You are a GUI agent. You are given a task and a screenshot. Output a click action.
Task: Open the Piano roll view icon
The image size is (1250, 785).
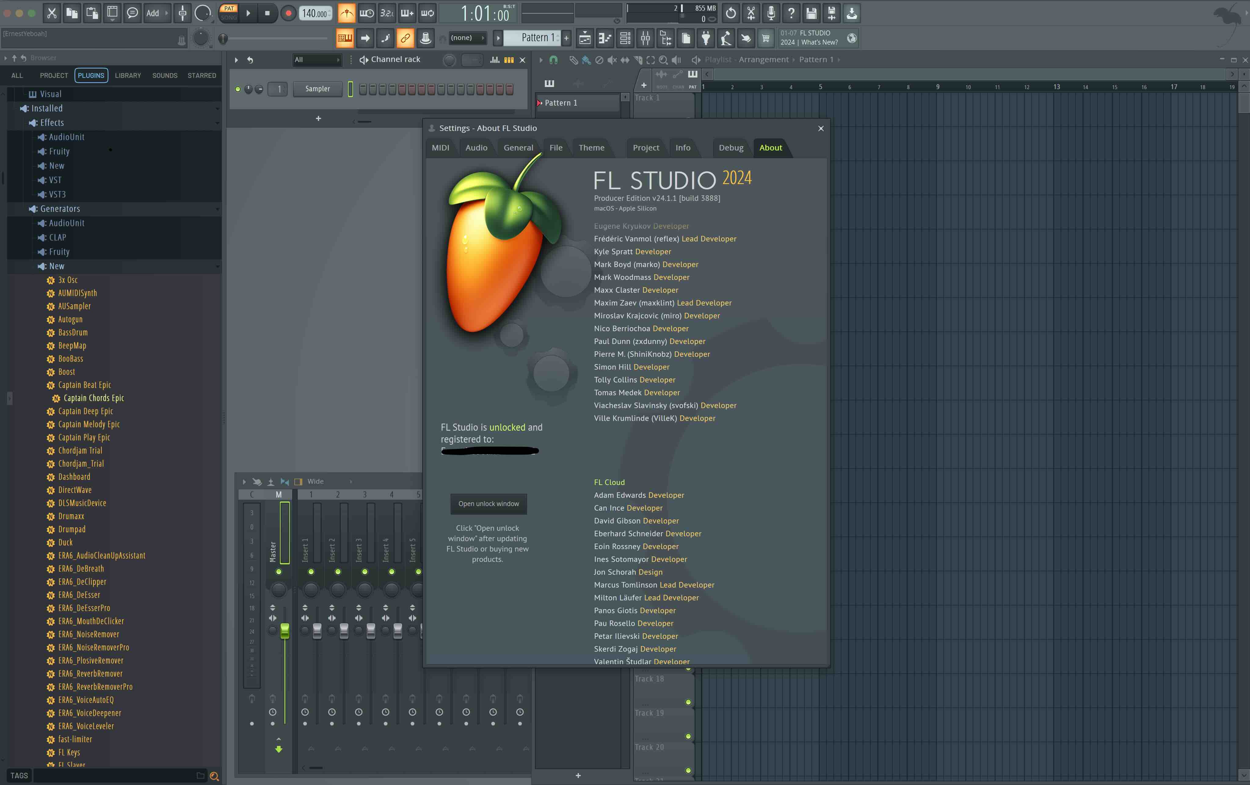click(x=605, y=38)
